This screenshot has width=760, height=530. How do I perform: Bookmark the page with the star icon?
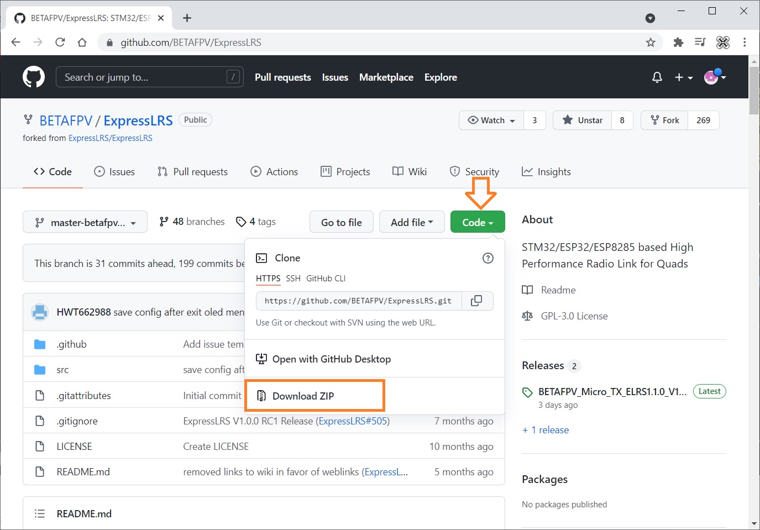[x=651, y=43]
